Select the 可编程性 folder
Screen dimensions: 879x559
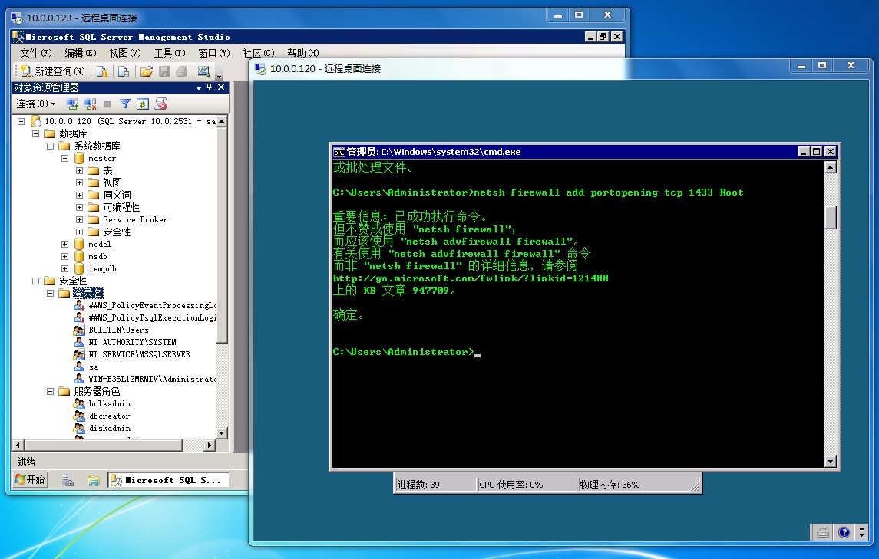click(121, 207)
